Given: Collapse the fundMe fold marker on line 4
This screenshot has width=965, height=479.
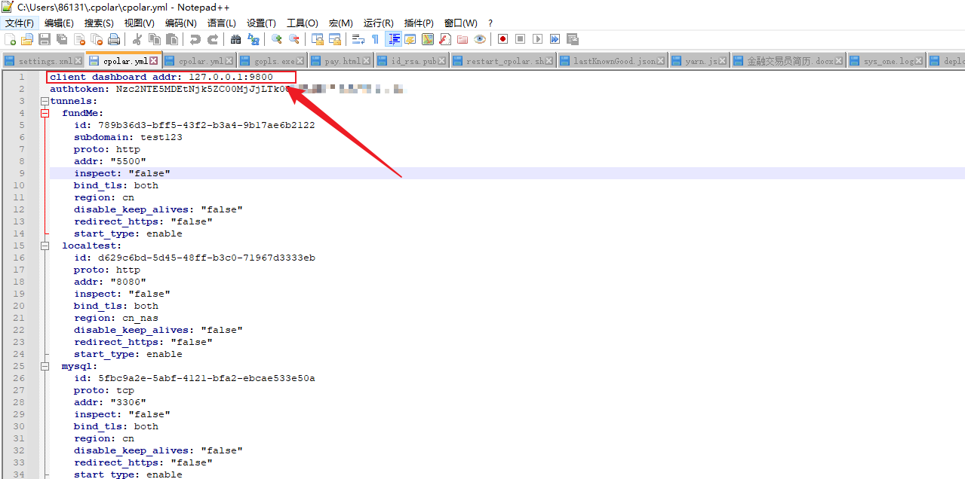Looking at the screenshot, I should [45, 113].
